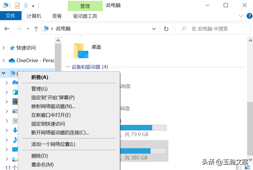
Task: Open the Quick Access Toolbar customize dropdown
Action: pyautogui.click(x=33, y=6)
